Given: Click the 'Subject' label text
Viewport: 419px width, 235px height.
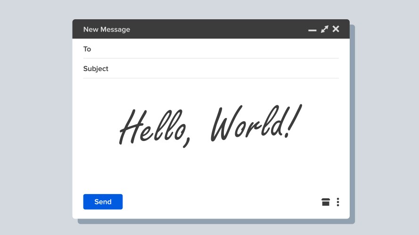Looking at the screenshot, I should (96, 69).
